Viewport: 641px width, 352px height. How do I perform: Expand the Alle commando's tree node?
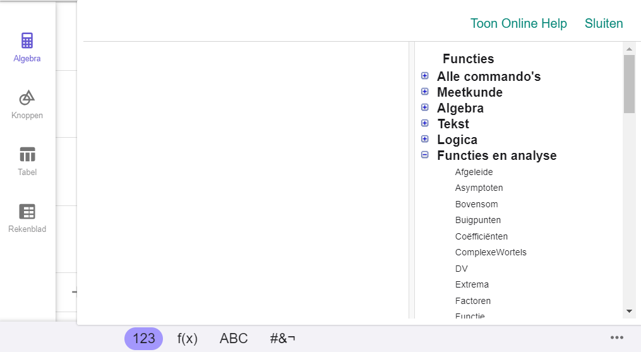425,76
